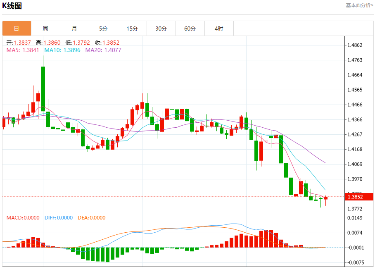Click the MA20 legend label

click(x=103, y=50)
